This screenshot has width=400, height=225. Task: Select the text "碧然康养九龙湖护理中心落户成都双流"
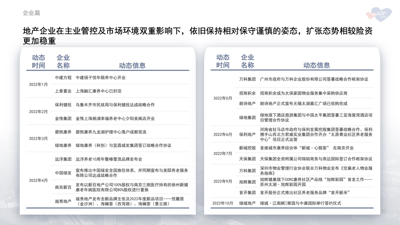(111, 132)
